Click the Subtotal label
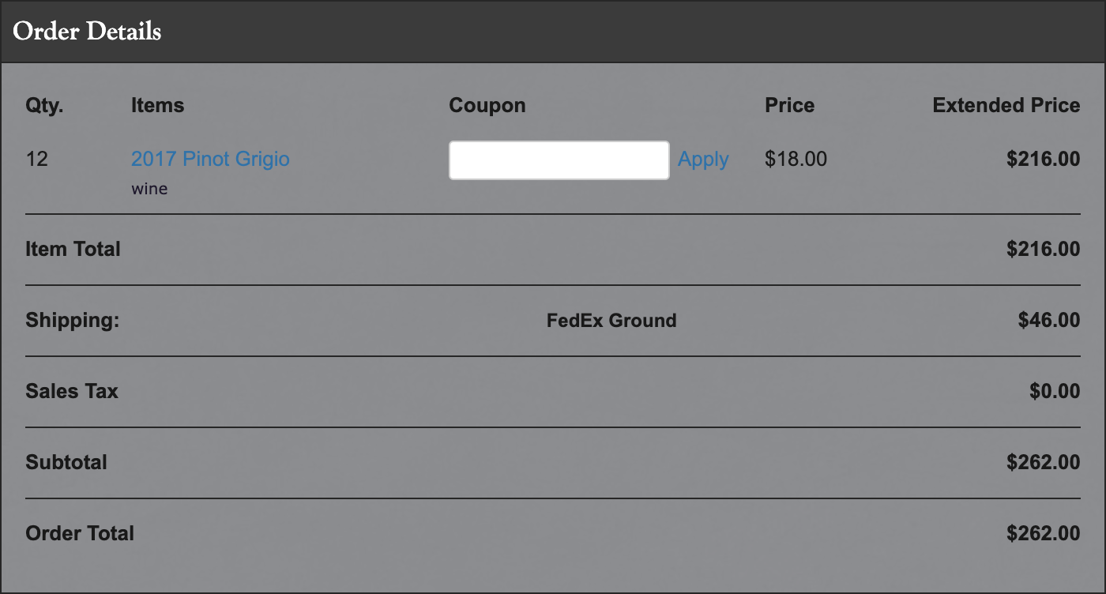The image size is (1106, 594). pos(66,462)
